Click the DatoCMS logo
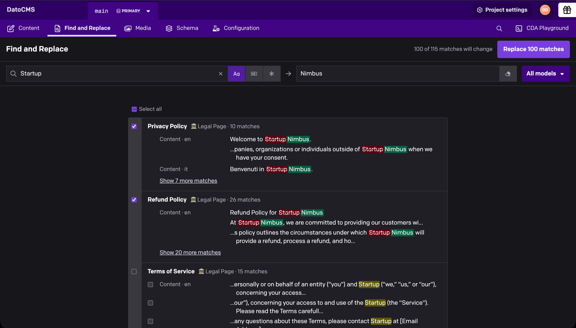Screen dimensions: 576x328 pos(21,10)
